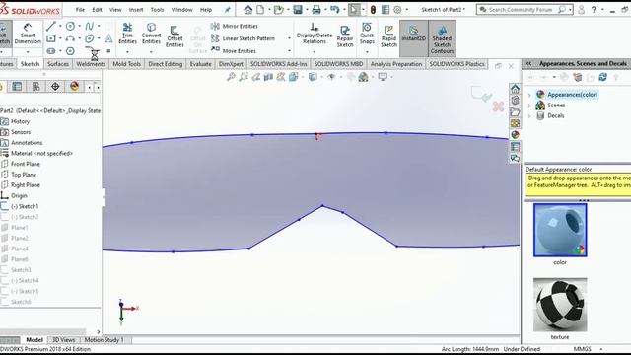Open Display/Delete Relations tool

coord(314,34)
